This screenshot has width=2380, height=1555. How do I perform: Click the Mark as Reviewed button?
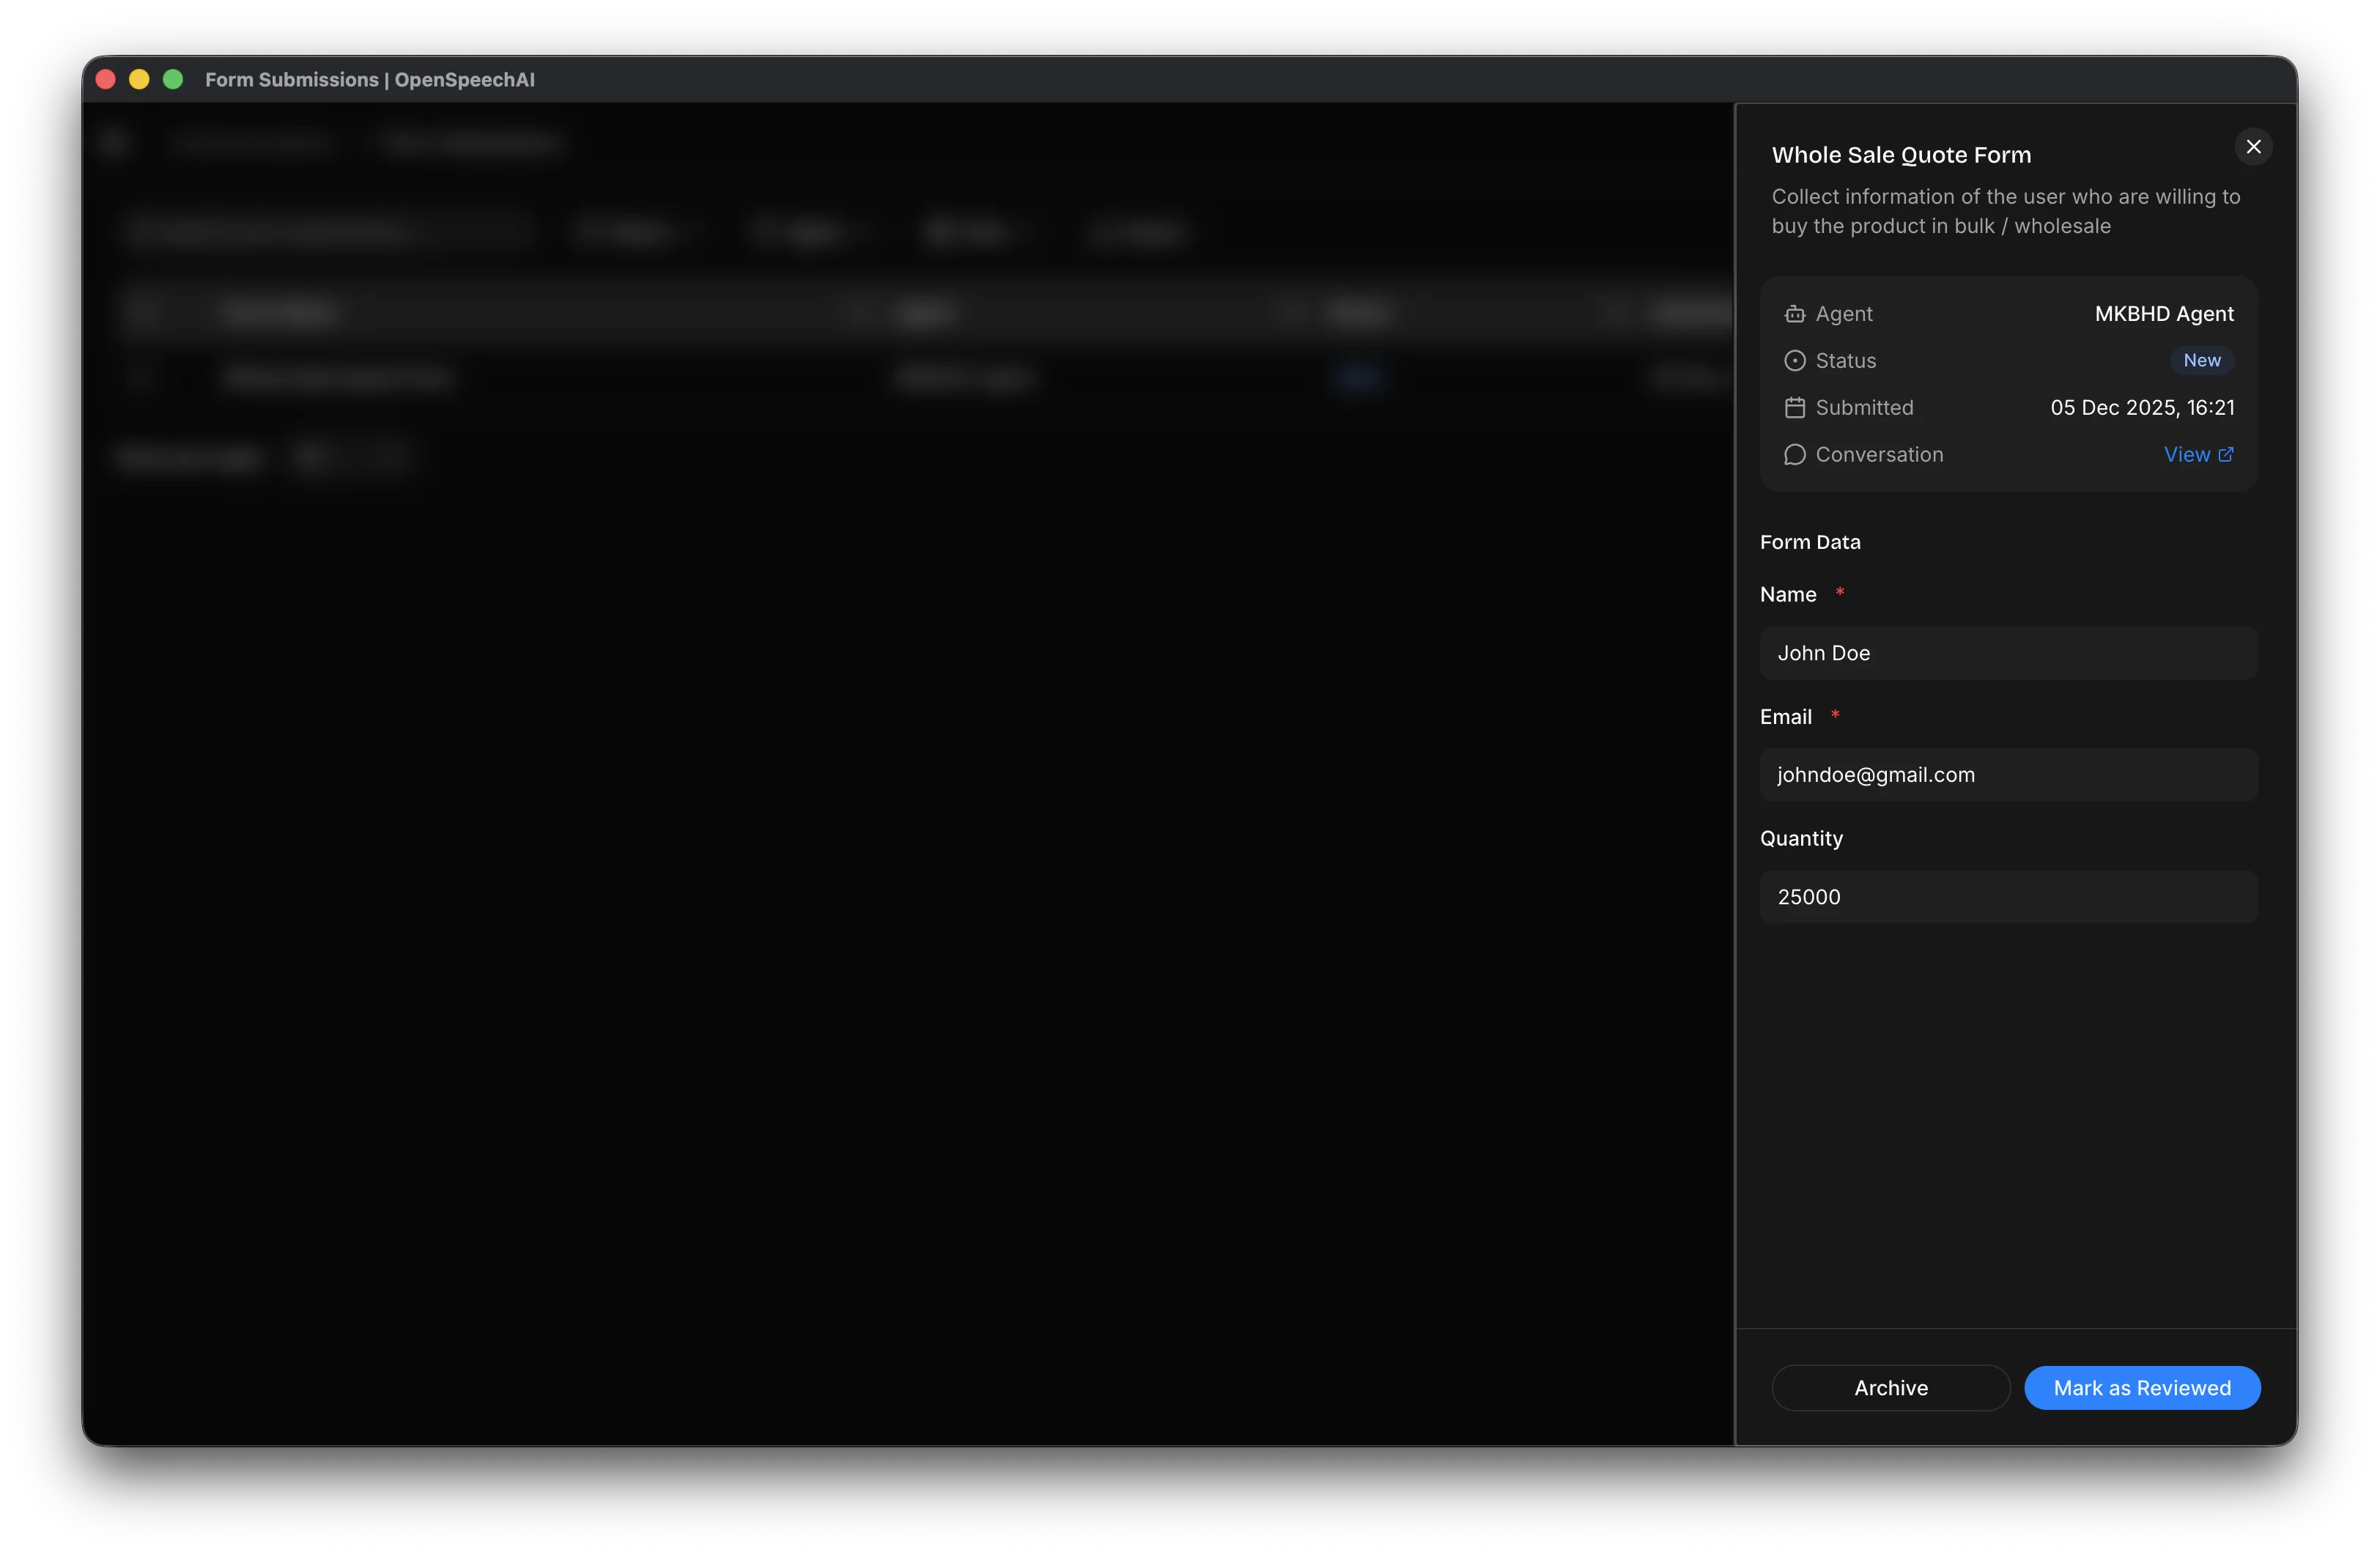(x=2142, y=1387)
